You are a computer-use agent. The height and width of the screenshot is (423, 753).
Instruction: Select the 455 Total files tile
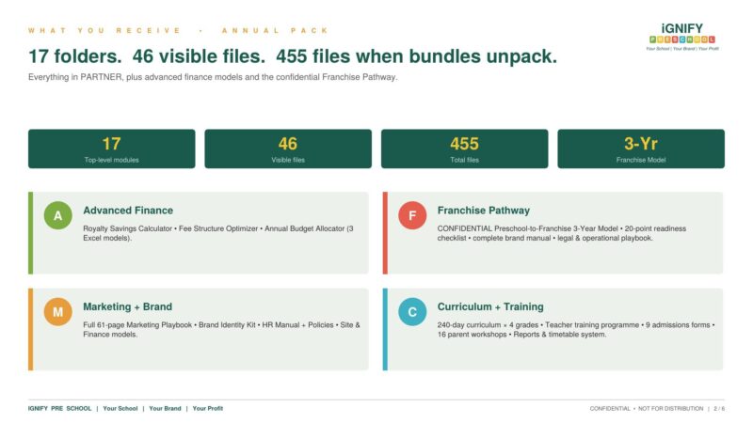464,149
